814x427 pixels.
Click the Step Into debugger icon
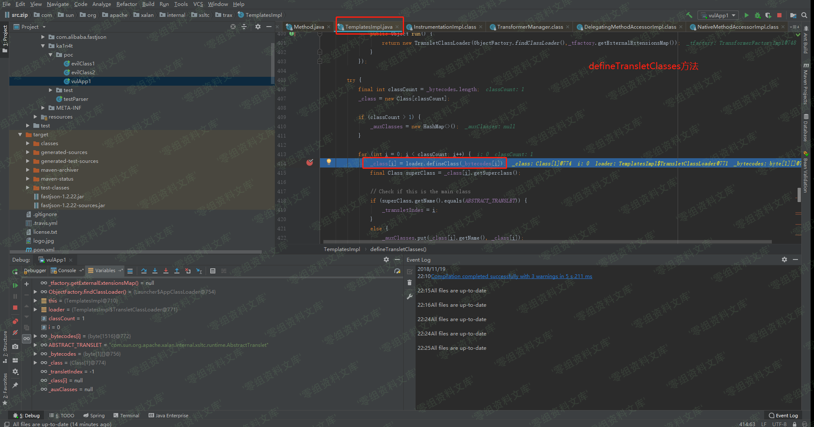pyautogui.click(x=155, y=271)
